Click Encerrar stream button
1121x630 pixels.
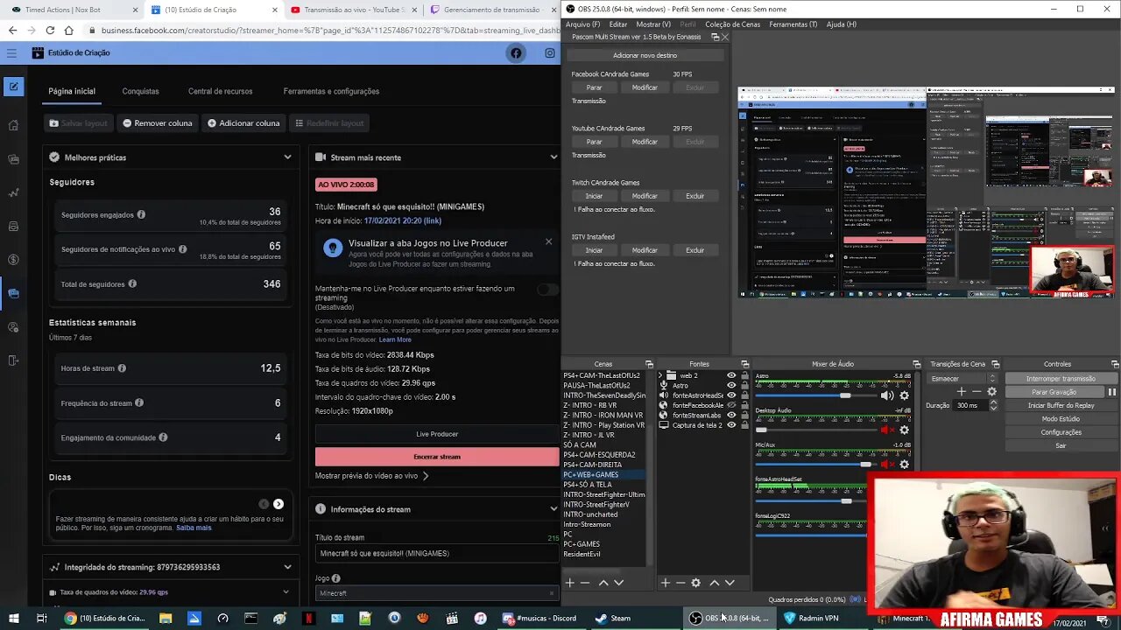coord(437,457)
